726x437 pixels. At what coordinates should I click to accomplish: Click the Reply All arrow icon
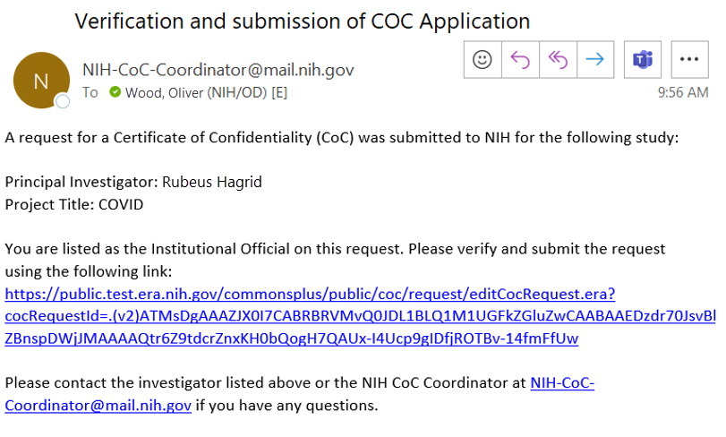[558, 59]
